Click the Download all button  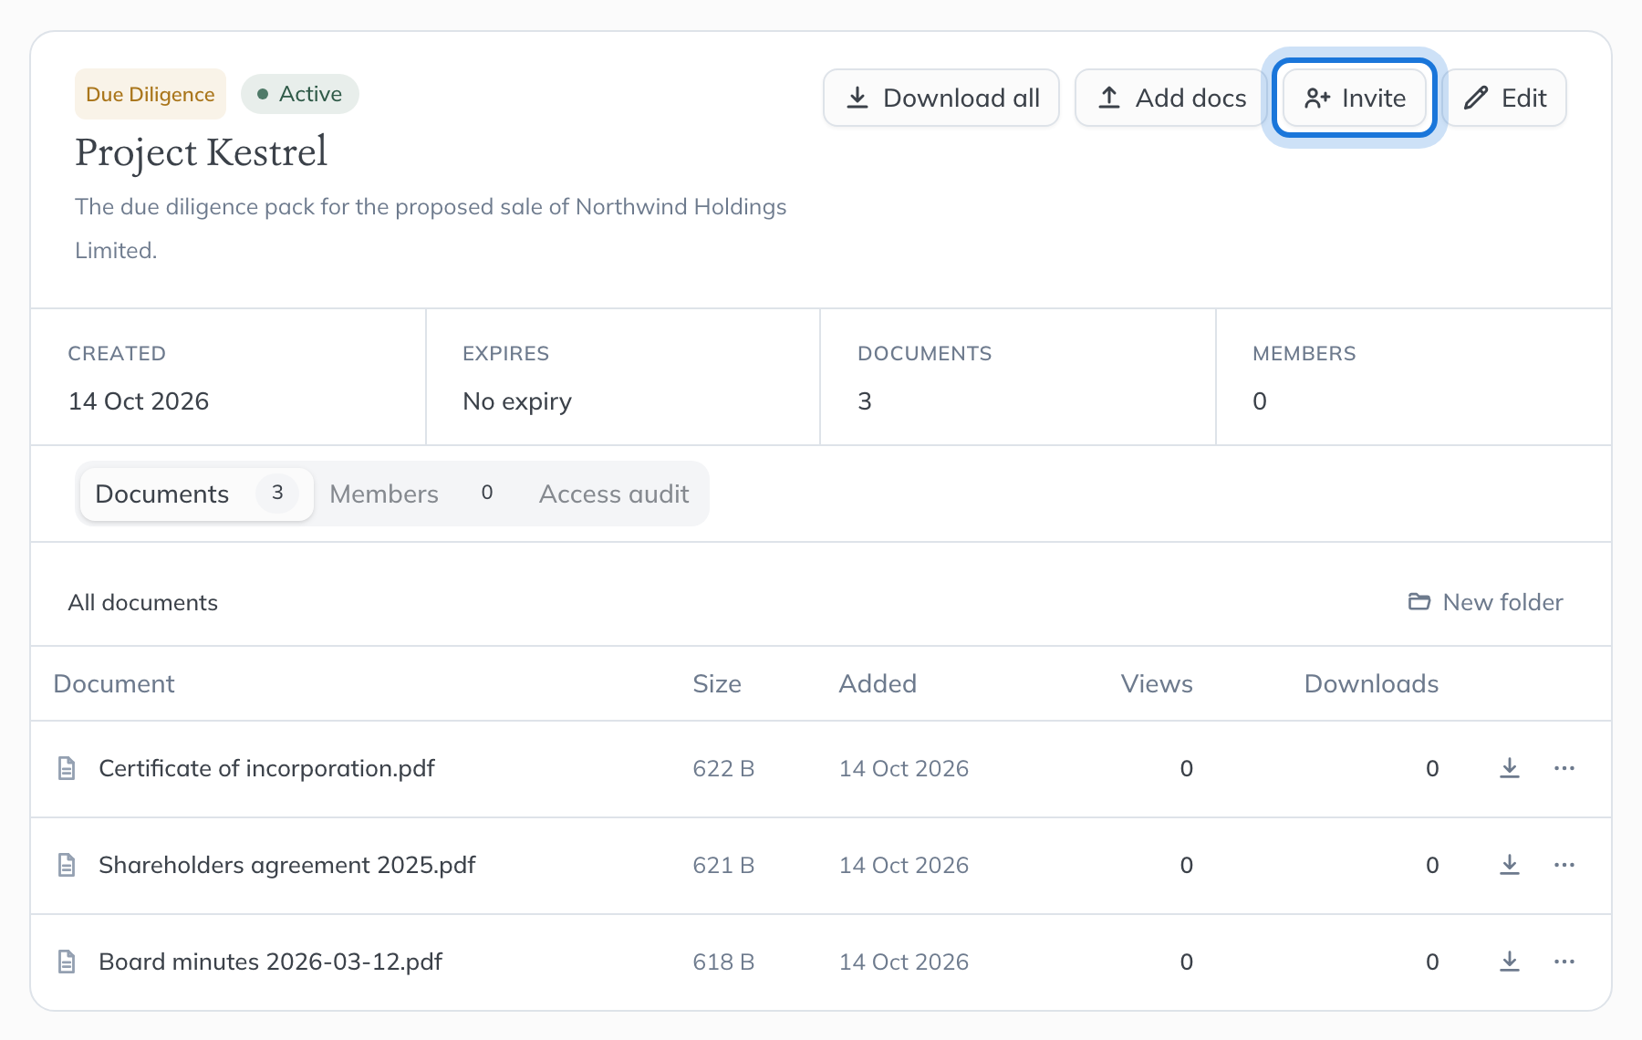pyautogui.click(x=941, y=98)
